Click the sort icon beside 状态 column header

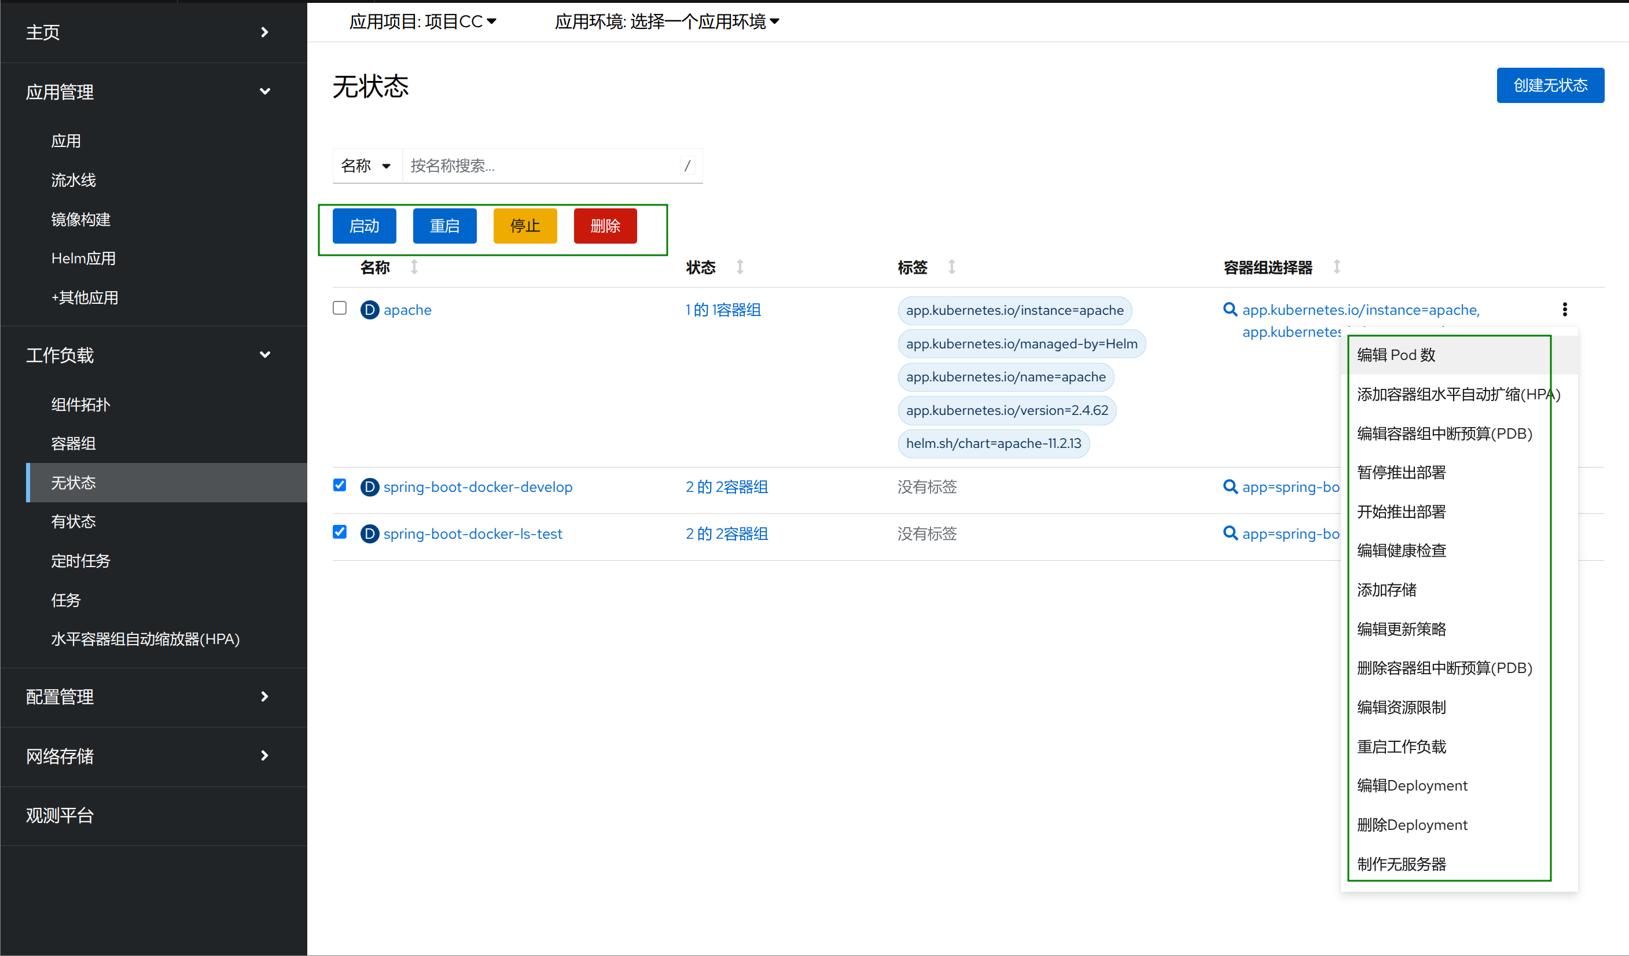[x=740, y=267]
